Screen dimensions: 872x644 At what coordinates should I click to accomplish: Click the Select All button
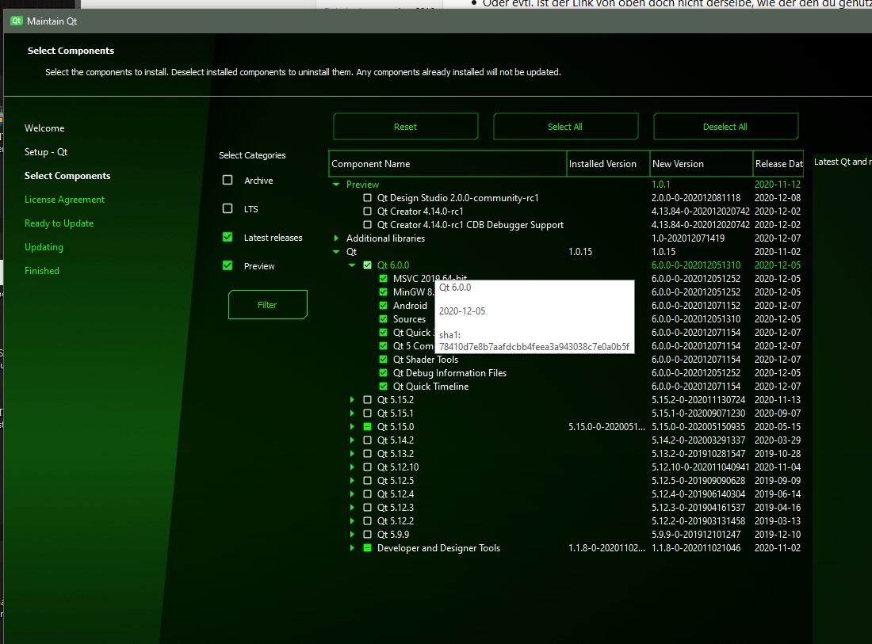565,127
